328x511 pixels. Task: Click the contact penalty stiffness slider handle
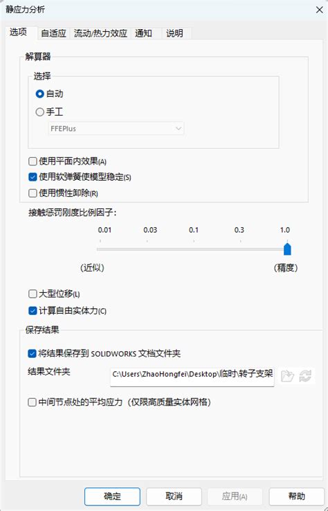tap(287, 249)
